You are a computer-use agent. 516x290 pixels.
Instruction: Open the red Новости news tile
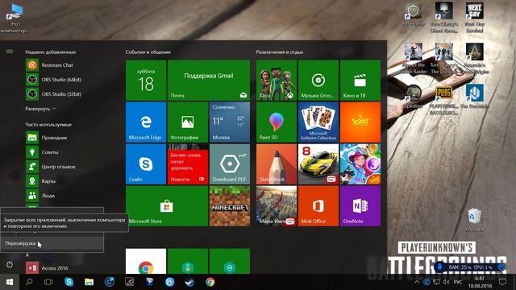188,164
